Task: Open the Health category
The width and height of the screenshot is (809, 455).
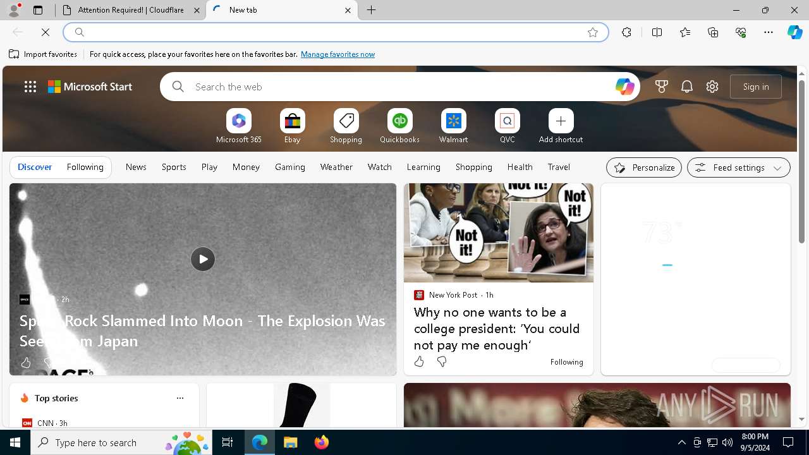Action: [x=520, y=167]
